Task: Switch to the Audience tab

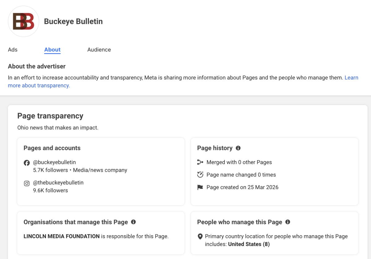Action: pos(99,50)
